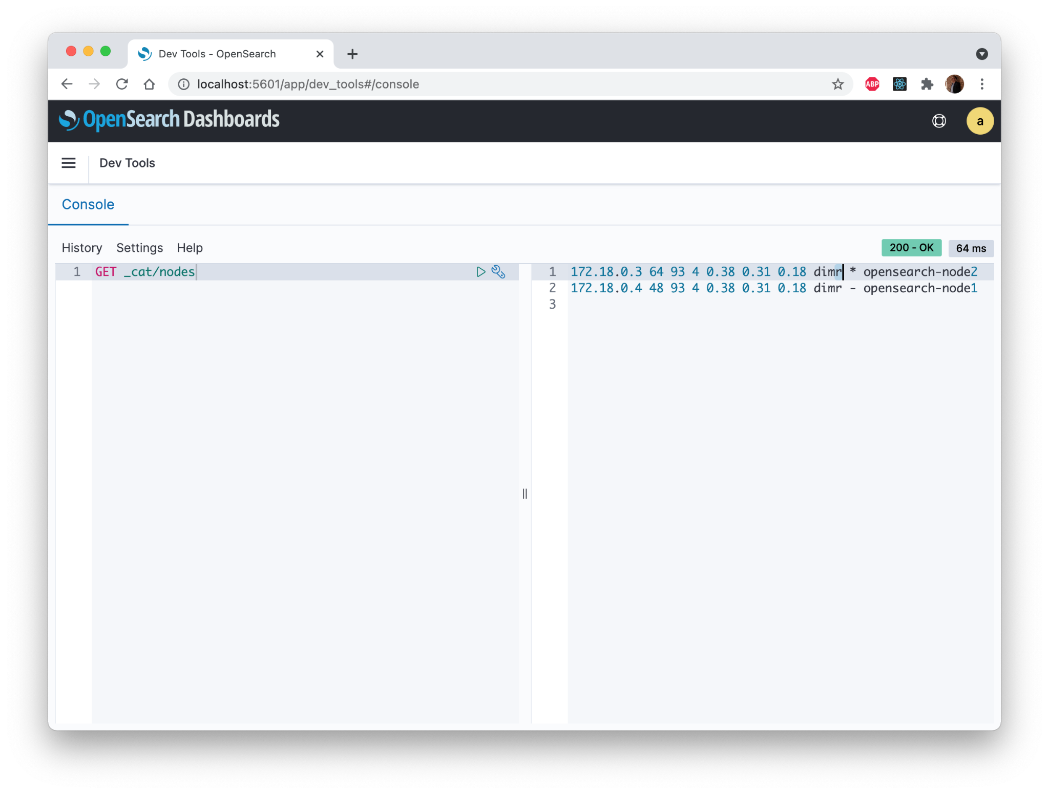Open the Help panel
This screenshot has width=1049, height=794.
pyautogui.click(x=190, y=248)
